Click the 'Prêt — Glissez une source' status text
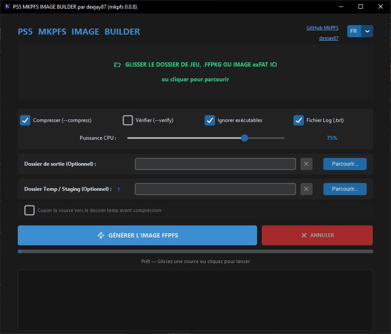The image size is (391, 334). pyautogui.click(x=195, y=261)
